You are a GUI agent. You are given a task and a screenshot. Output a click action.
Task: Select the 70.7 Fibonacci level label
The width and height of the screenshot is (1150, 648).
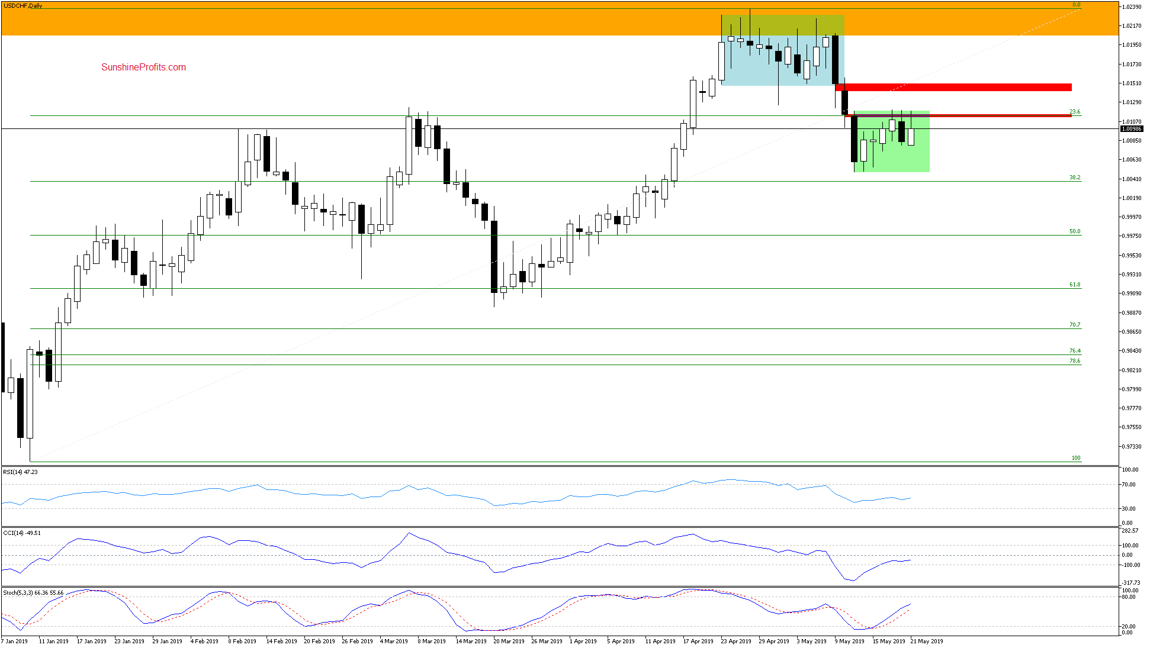pos(1075,325)
